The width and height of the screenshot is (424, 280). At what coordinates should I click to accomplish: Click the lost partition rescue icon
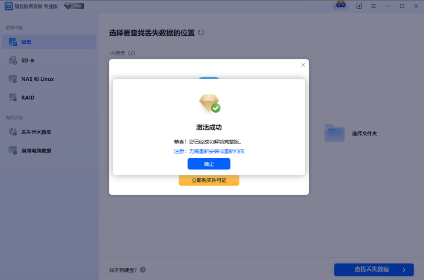coord(13,132)
